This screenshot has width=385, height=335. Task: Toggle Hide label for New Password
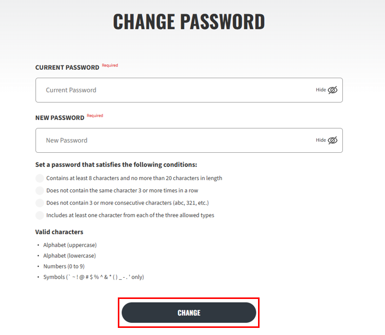[320, 140]
